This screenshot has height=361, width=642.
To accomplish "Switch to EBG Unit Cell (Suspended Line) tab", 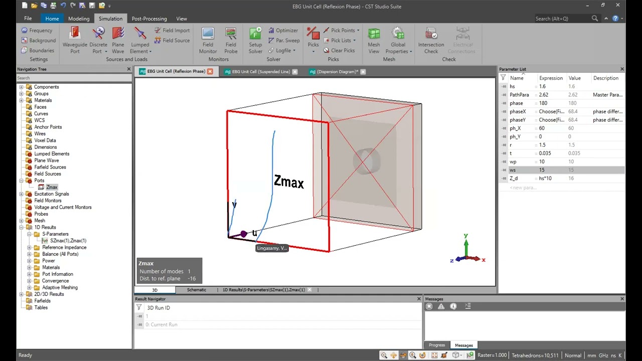I will pos(261,72).
